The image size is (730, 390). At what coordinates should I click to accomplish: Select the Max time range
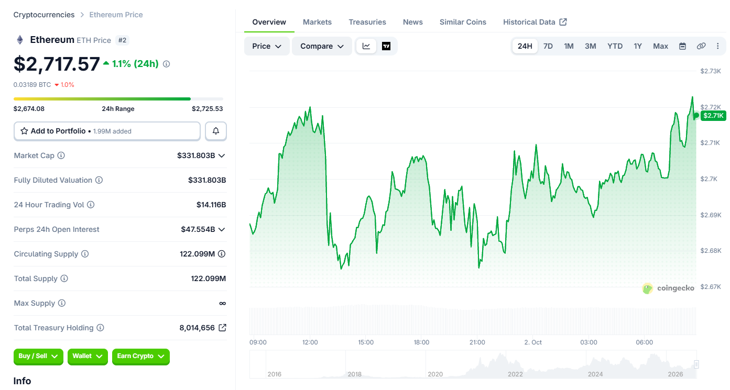[x=660, y=46]
